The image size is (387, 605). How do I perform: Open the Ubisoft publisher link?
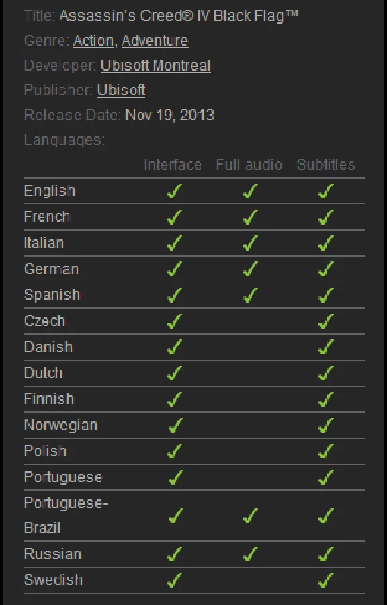pyautogui.click(x=121, y=90)
